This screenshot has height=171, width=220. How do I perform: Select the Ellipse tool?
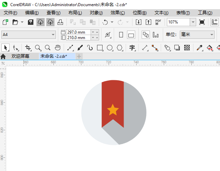pyautogui.click(x=110, y=48)
